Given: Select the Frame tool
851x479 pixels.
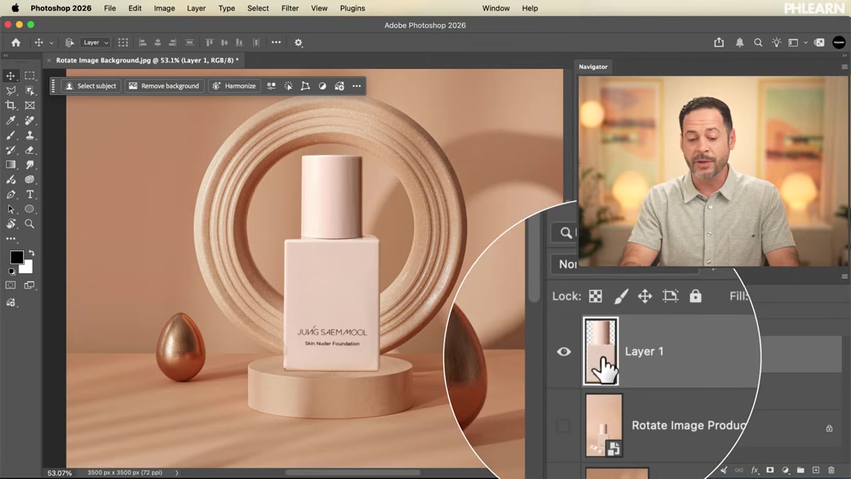Looking at the screenshot, I should click(x=30, y=106).
